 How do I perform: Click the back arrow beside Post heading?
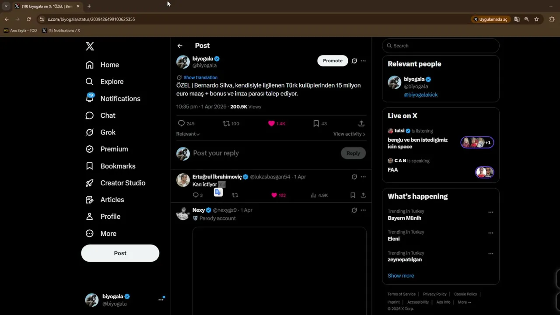point(180,45)
